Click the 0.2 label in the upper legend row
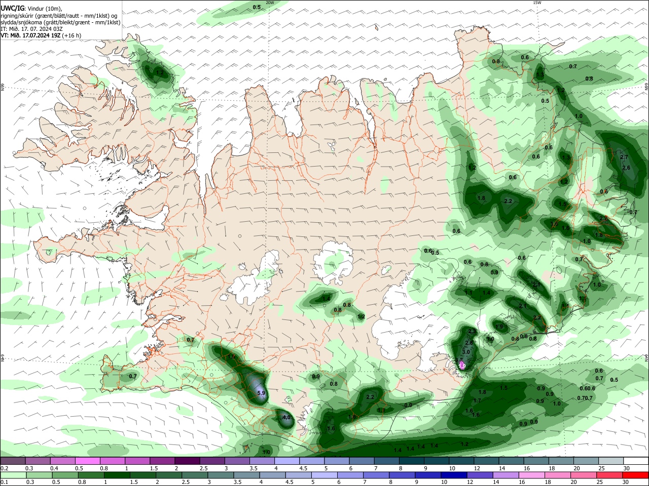Viewport: 649px width, 486px height. point(4,468)
